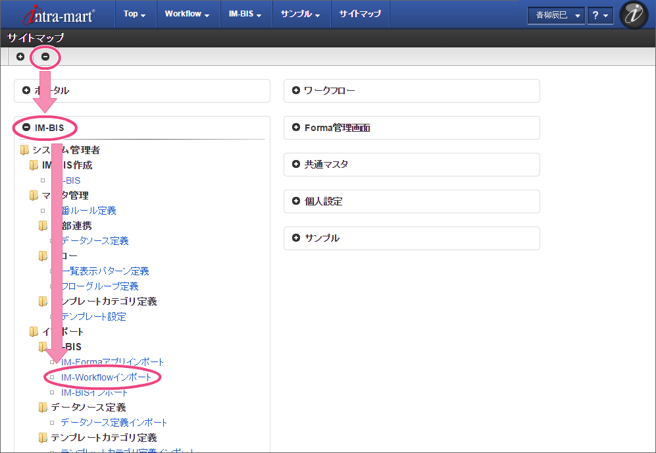Expand the 個人設定 section

(296, 201)
